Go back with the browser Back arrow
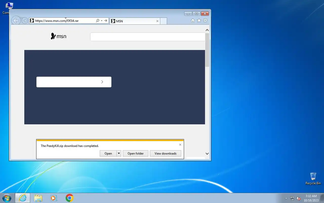Screen dimensions: 324x203 pyautogui.click(x=16, y=21)
